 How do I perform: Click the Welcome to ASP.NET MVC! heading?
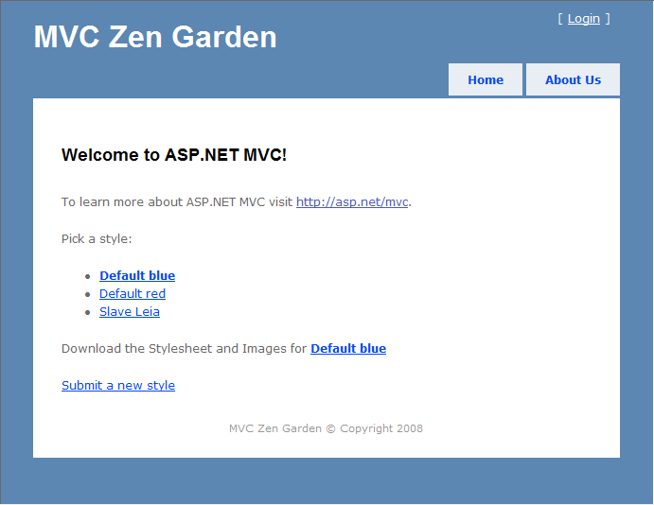coord(174,155)
